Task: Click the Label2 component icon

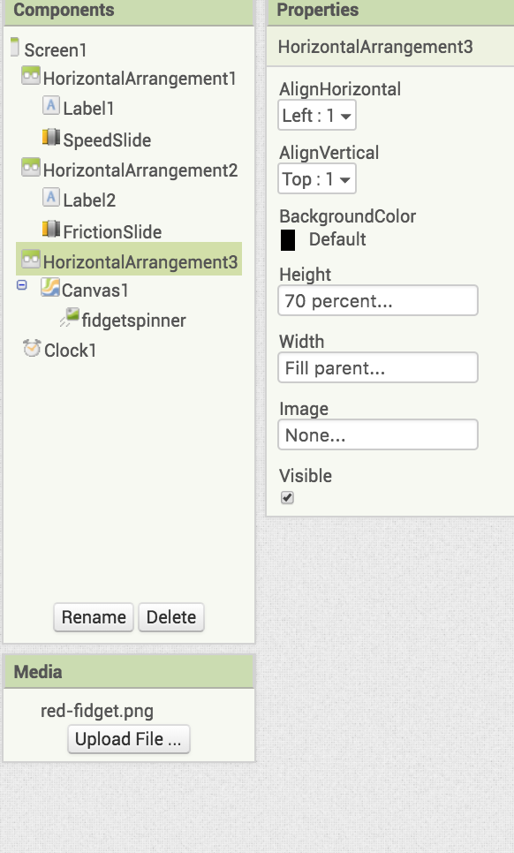Action: click(x=50, y=197)
